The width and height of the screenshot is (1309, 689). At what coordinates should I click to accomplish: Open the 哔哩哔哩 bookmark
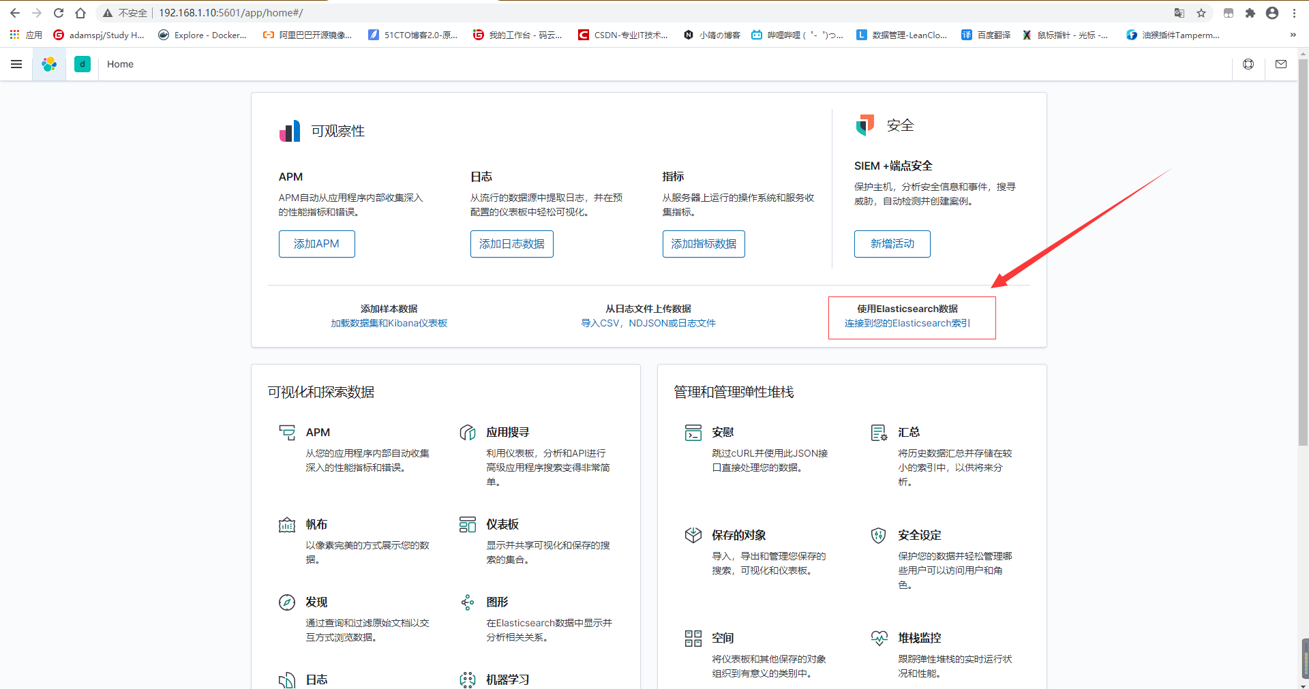coord(797,35)
